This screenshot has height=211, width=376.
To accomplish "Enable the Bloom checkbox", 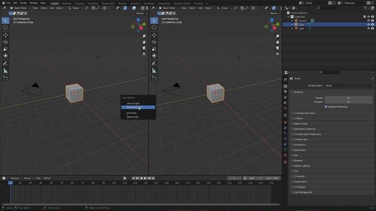I will pyautogui.click(x=295, y=118).
